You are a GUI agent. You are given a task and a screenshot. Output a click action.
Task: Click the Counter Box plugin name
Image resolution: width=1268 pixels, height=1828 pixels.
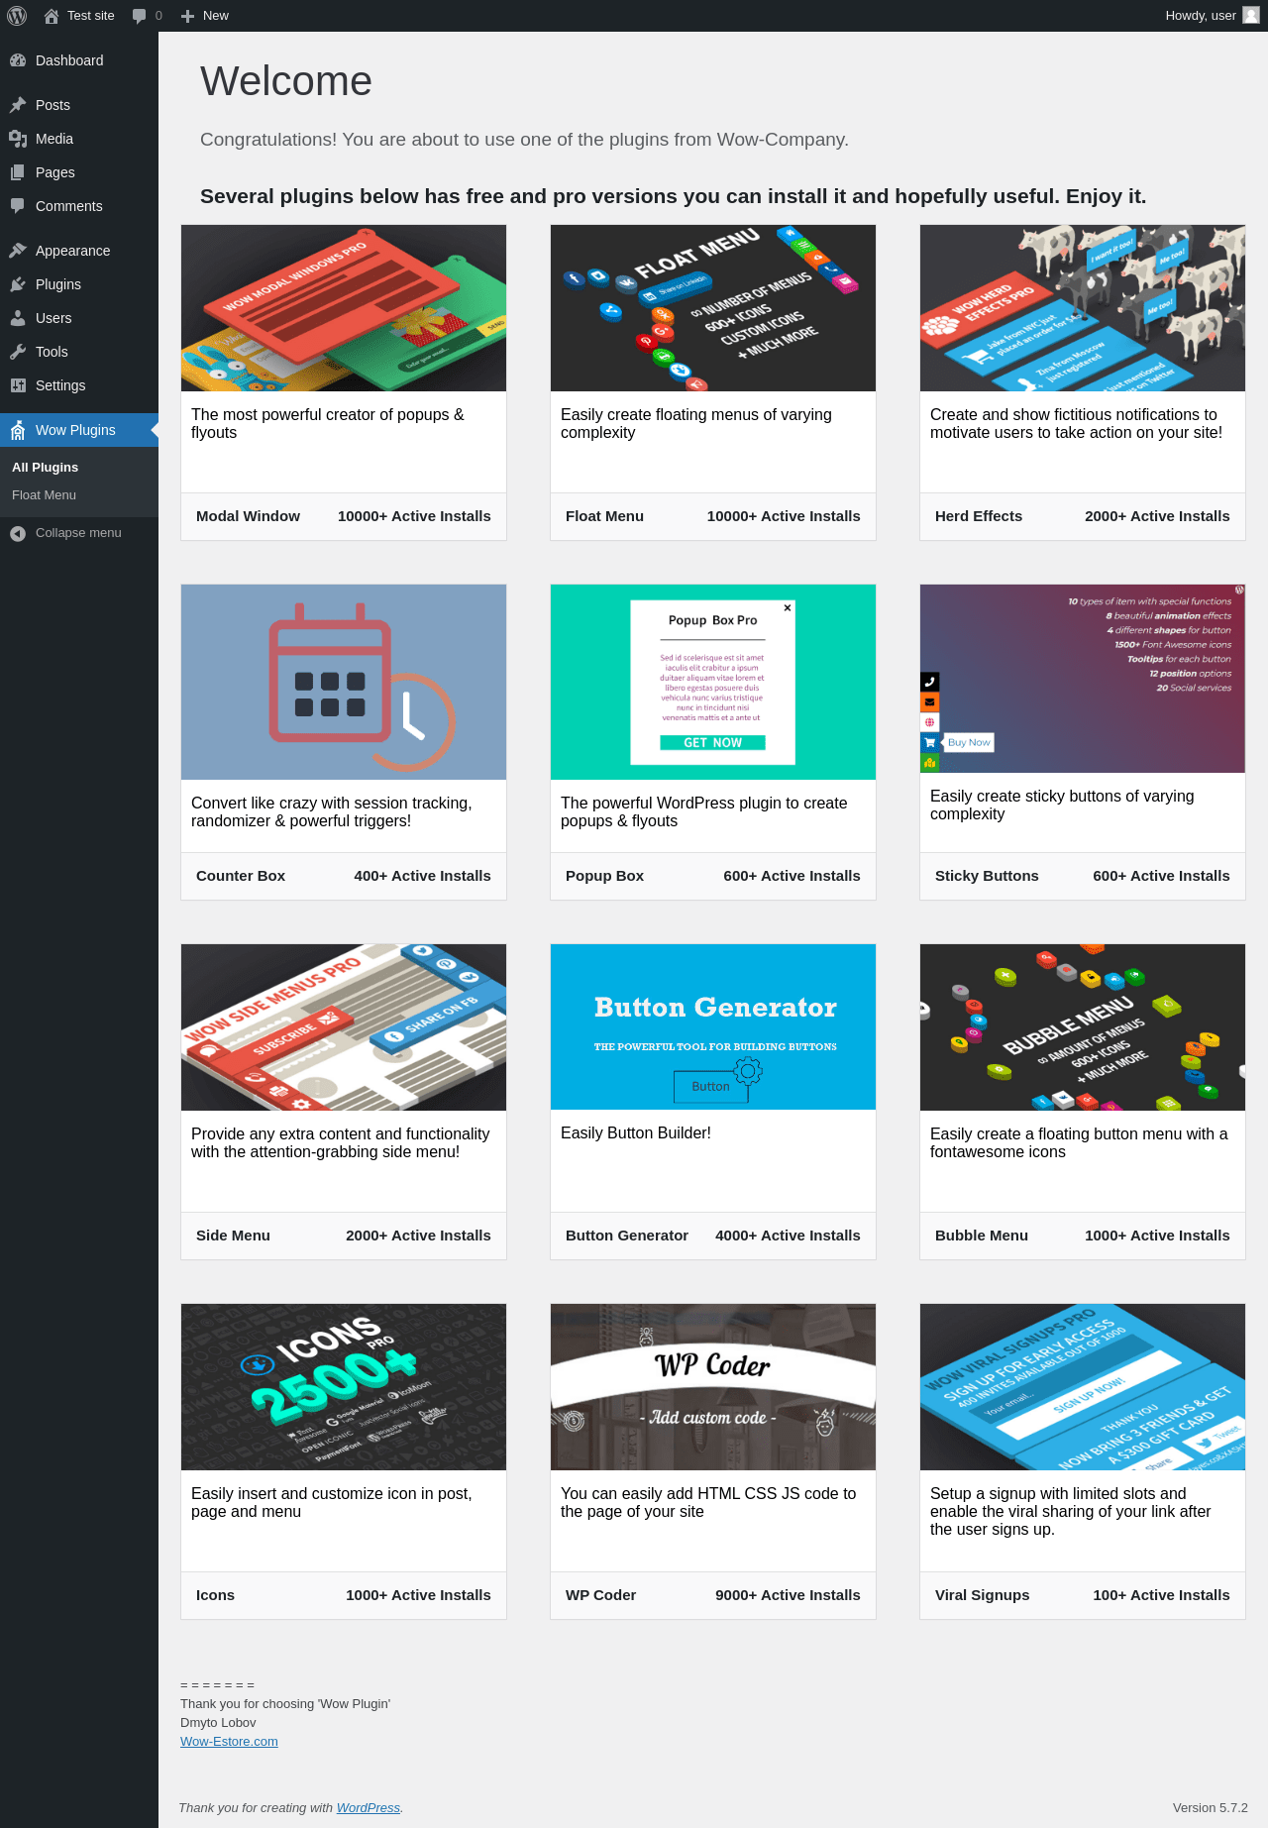[x=241, y=876]
